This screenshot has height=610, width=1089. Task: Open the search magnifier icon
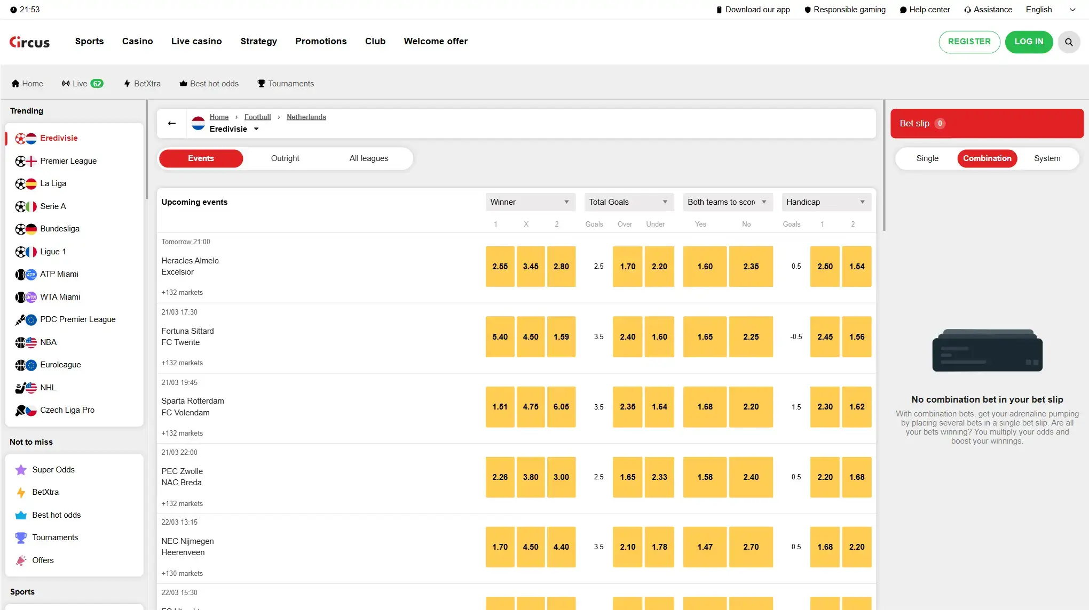[x=1069, y=42]
